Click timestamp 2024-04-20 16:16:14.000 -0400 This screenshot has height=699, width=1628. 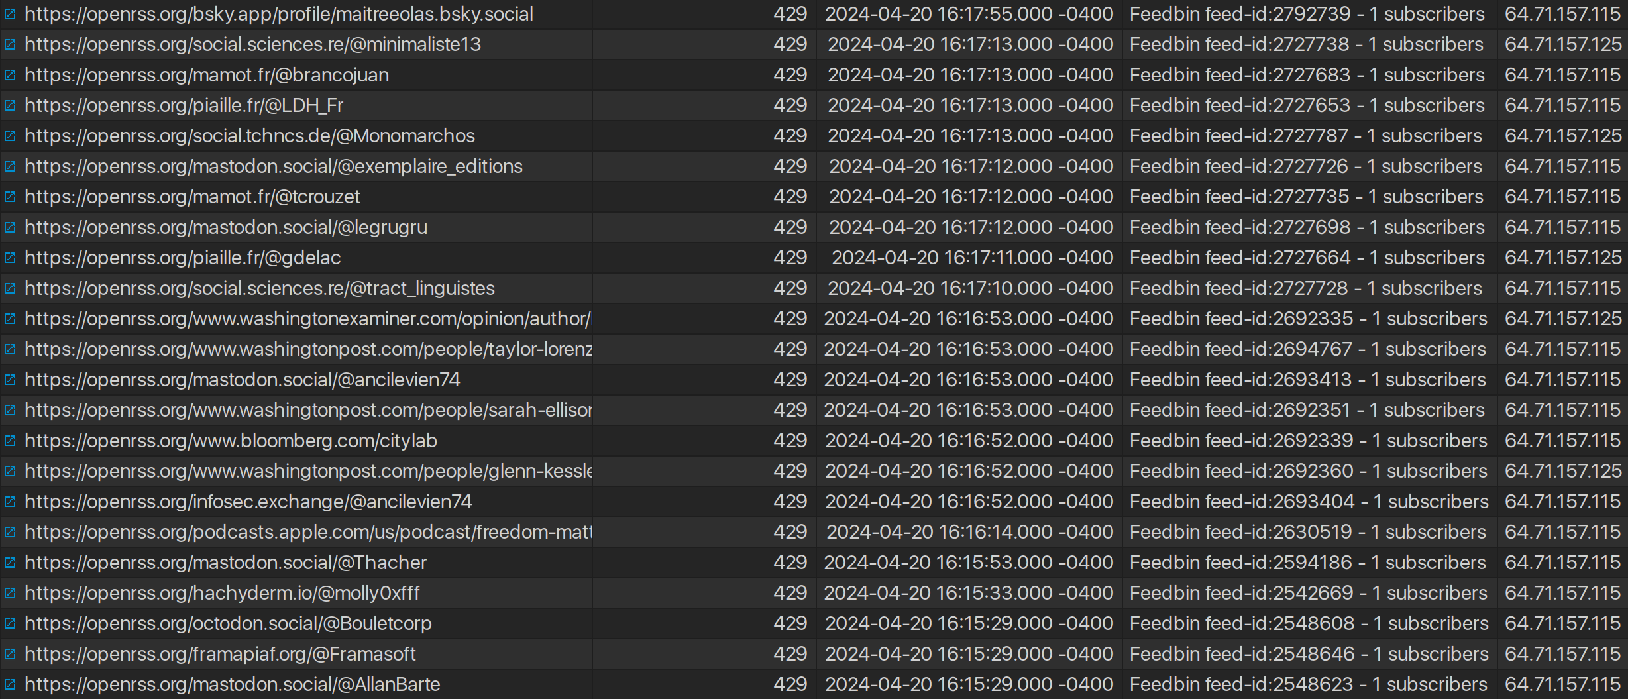pos(970,532)
